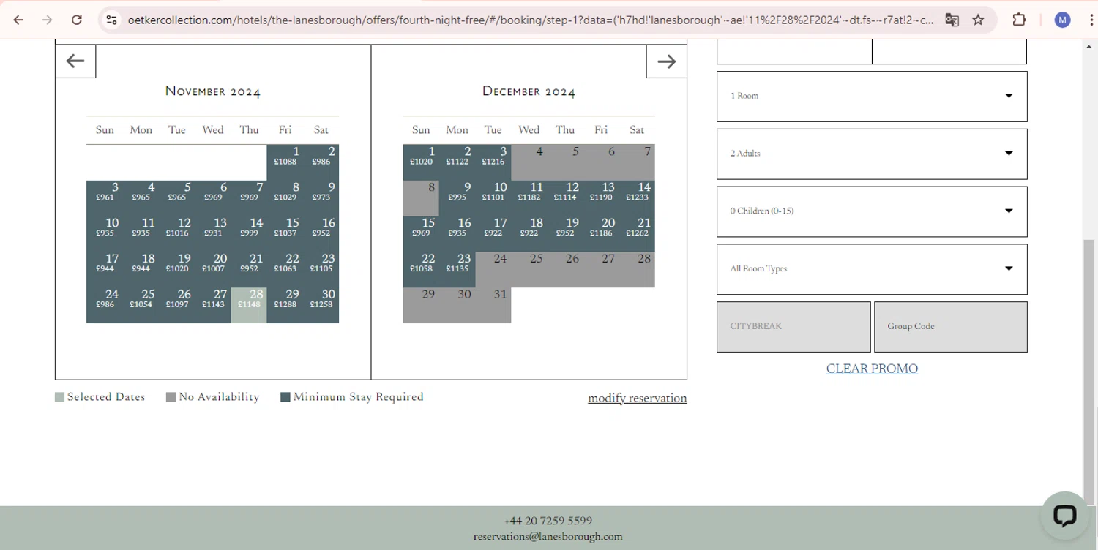Show next month with right arrow
The width and height of the screenshot is (1098, 550).
(666, 61)
